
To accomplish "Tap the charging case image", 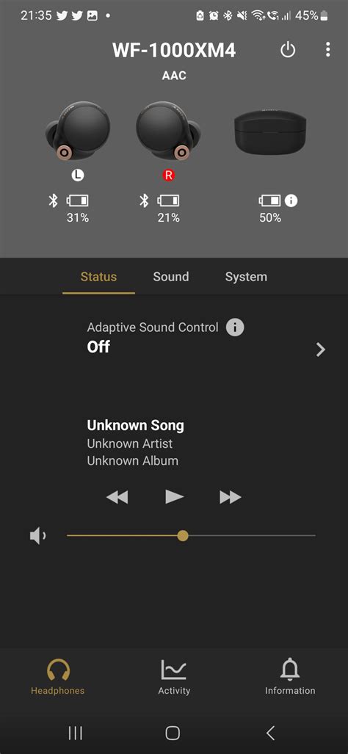I will coord(270,131).
